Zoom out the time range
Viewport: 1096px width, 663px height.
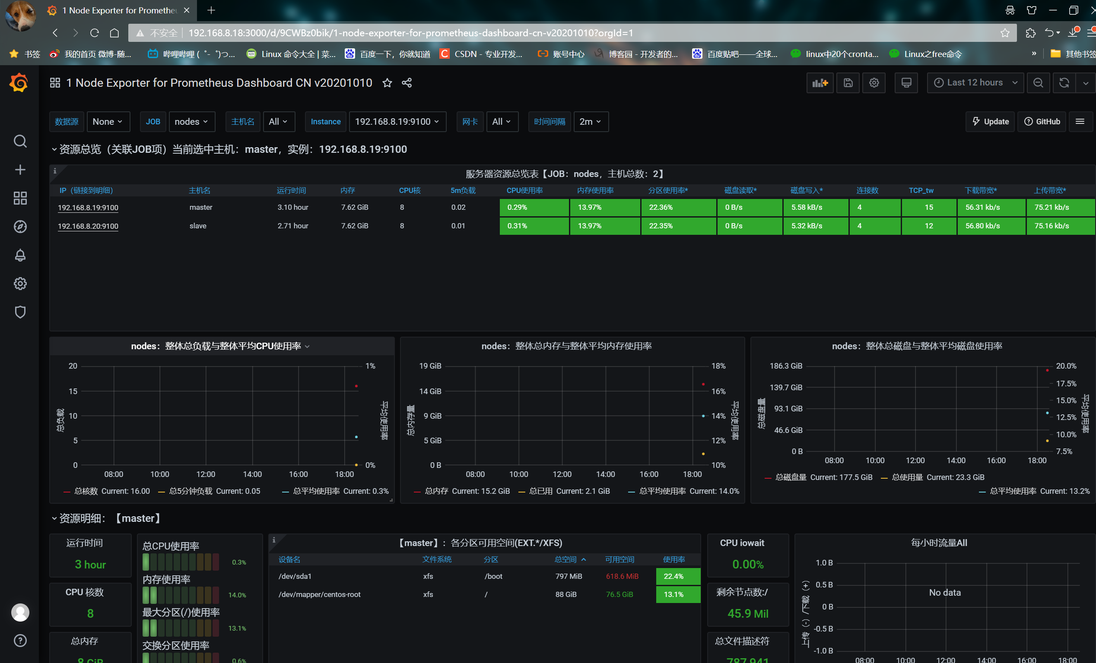1038,83
